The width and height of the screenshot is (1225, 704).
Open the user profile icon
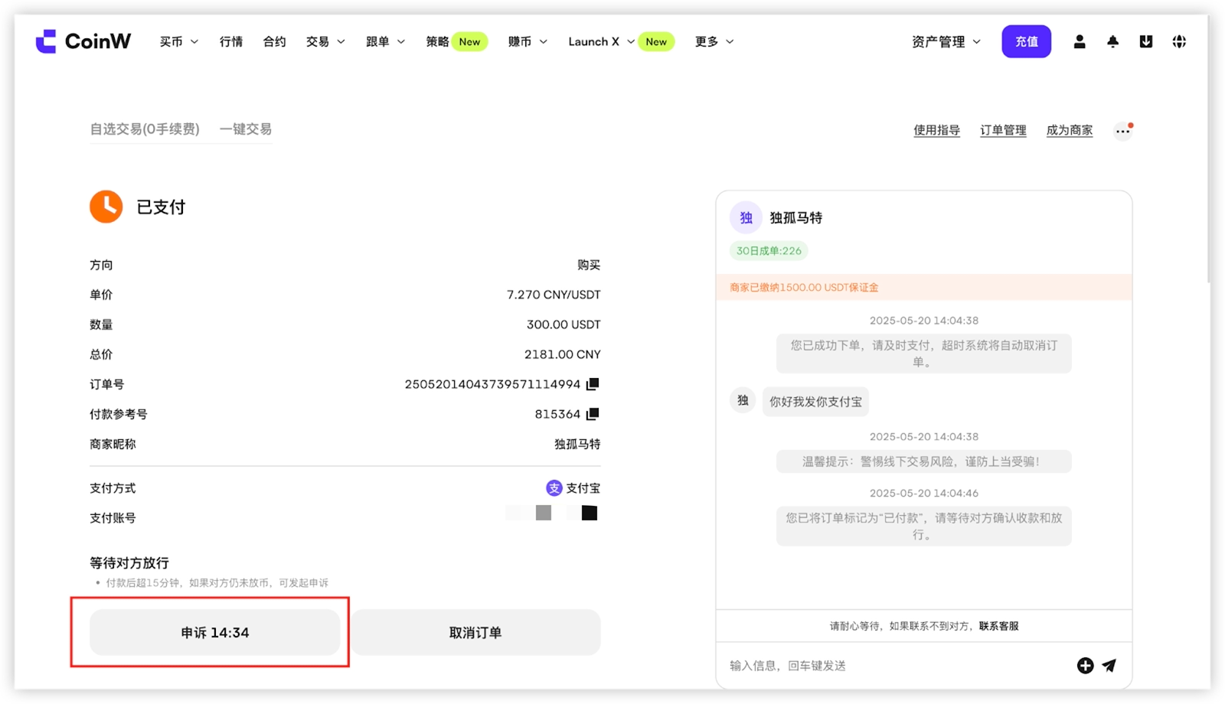pos(1080,41)
